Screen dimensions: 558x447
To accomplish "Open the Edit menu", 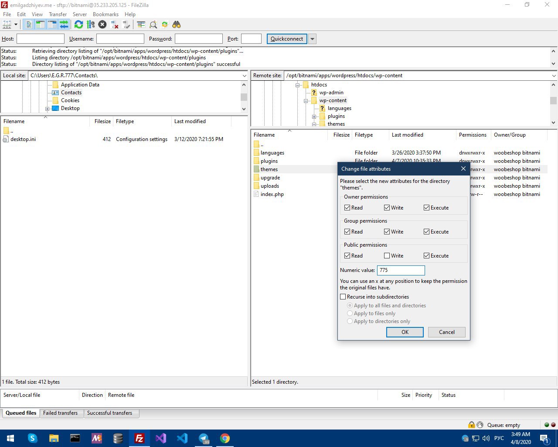I will click(x=21, y=14).
